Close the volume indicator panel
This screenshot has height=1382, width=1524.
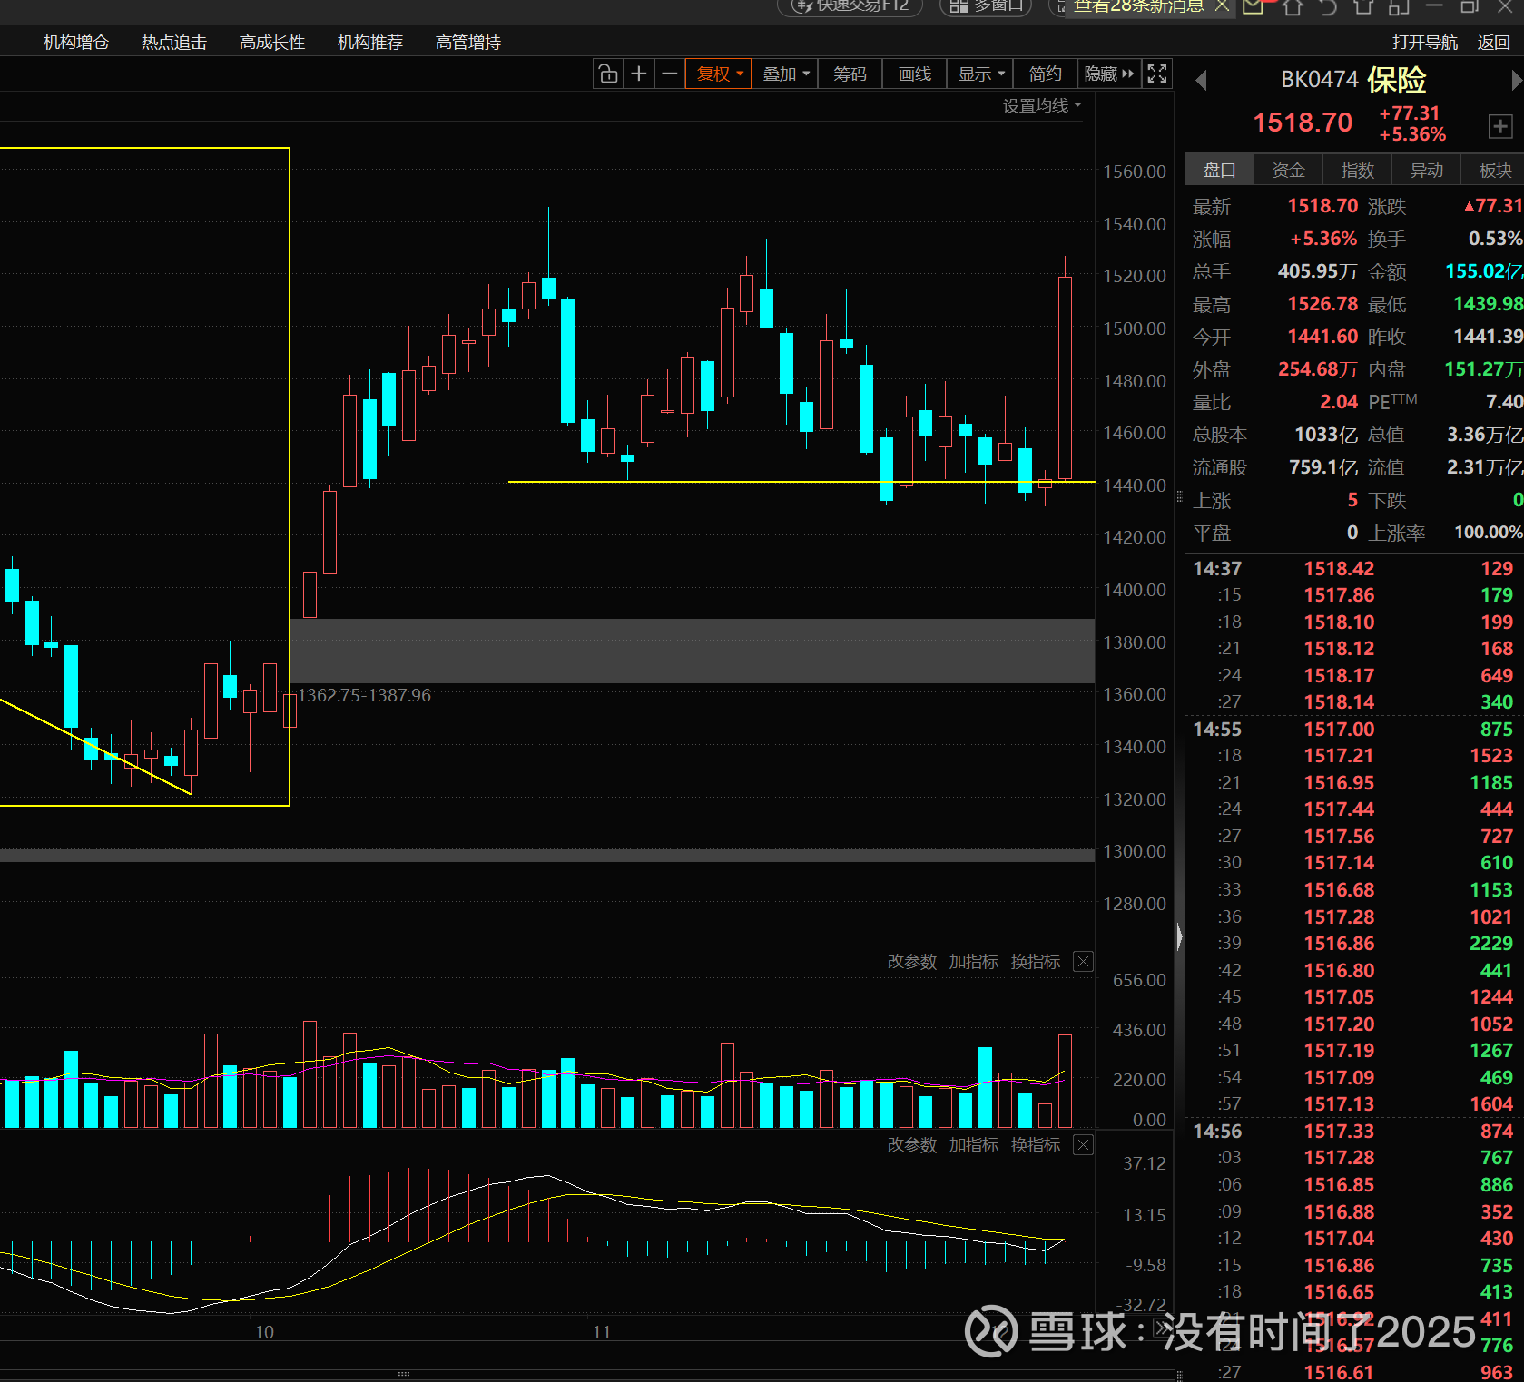(1083, 962)
